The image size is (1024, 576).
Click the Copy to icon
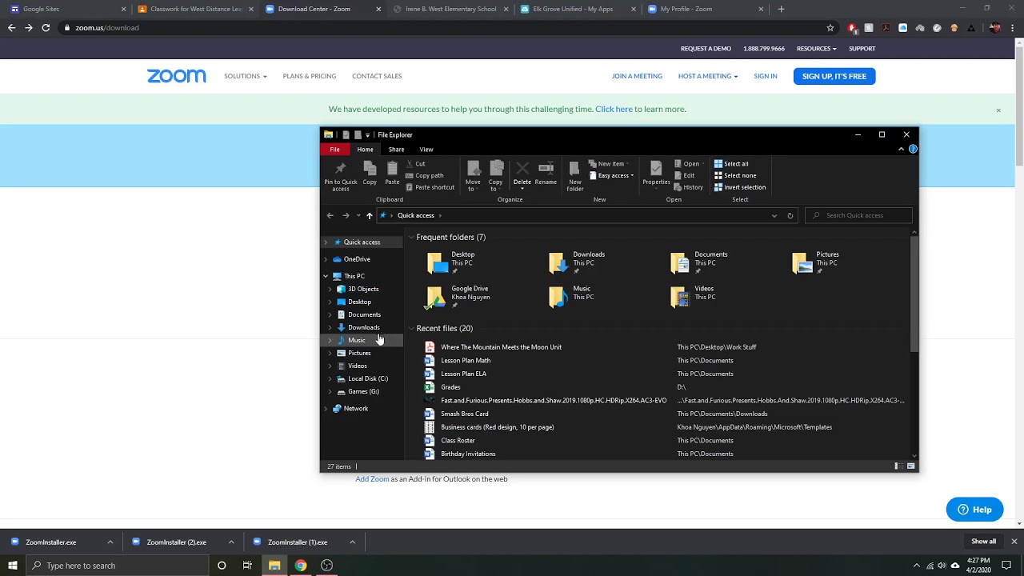[496, 176]
